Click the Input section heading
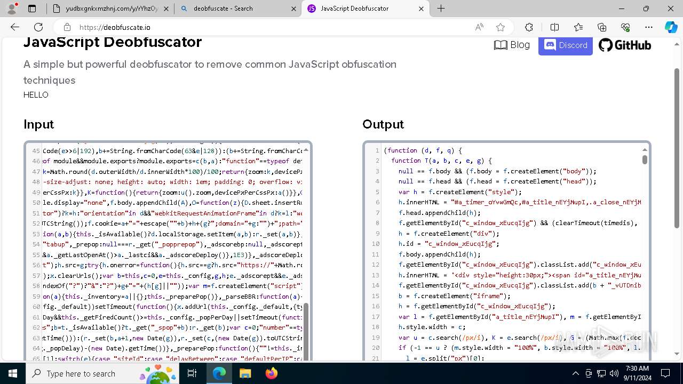This screenshot has height=384, width=683. [x=39, y=124]
